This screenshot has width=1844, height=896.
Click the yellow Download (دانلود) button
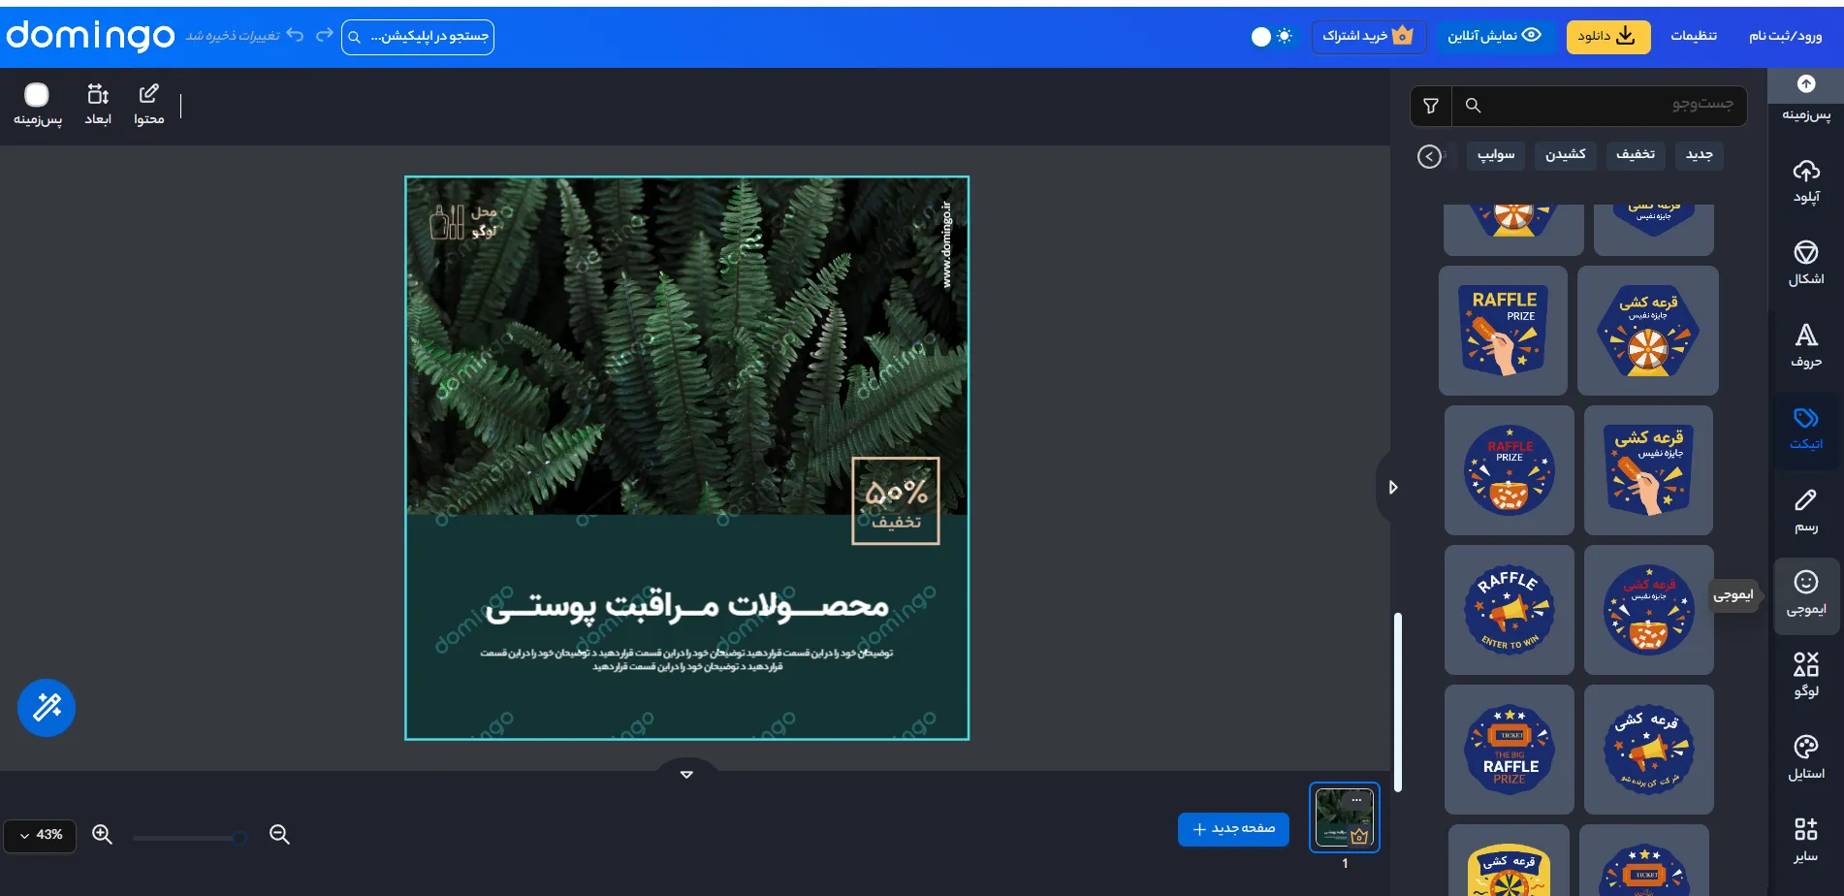[x=1607, y=37]
